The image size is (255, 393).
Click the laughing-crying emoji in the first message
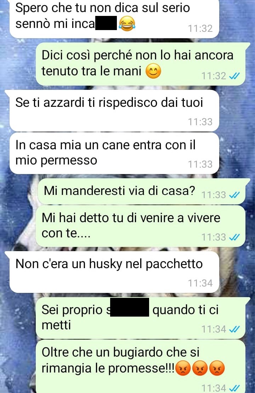pyautogui.click(x=127, y=23)
